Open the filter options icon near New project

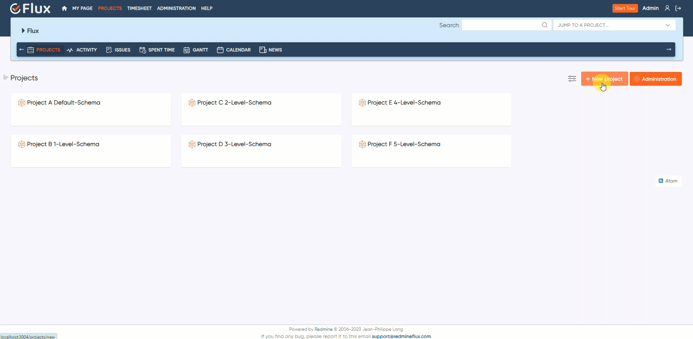click(x=572, y=78)
